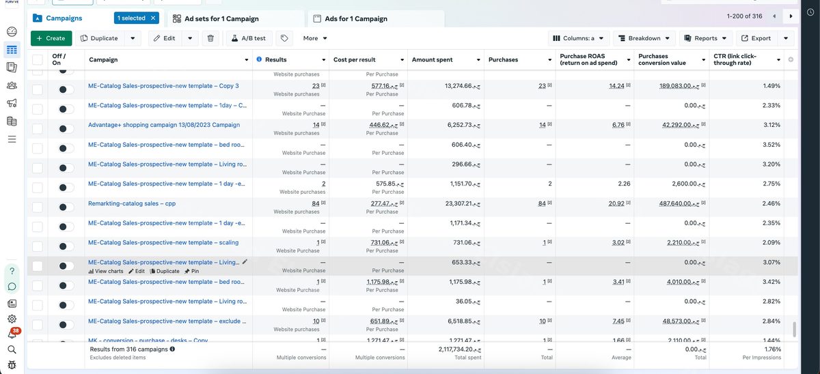Open the More dropdown in toolbar

(x=316, y=38)
